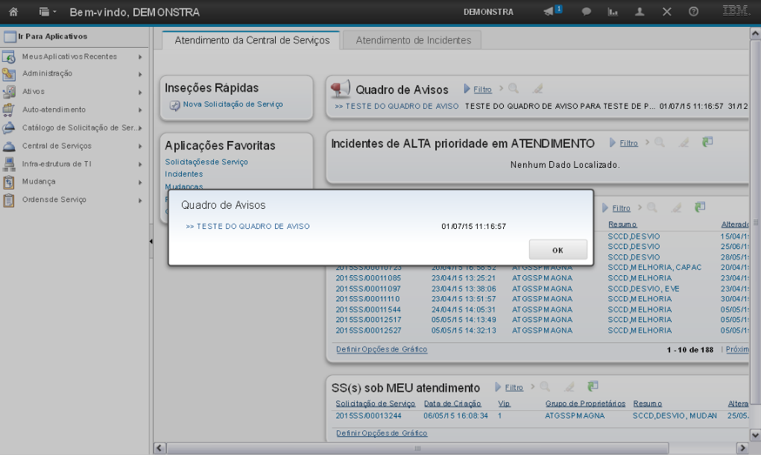Click the help question mark icon
The width and height of the screenshot is (761, 455).
693,12
